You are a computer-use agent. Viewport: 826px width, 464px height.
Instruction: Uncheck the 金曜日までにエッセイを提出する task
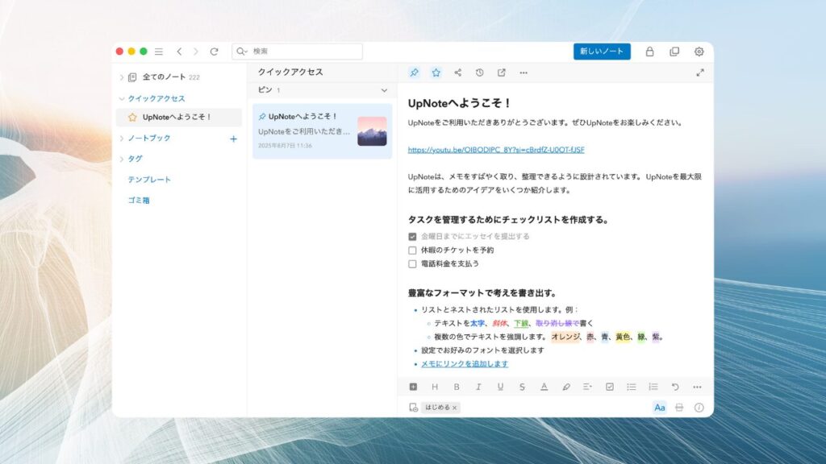click(412, 237)
